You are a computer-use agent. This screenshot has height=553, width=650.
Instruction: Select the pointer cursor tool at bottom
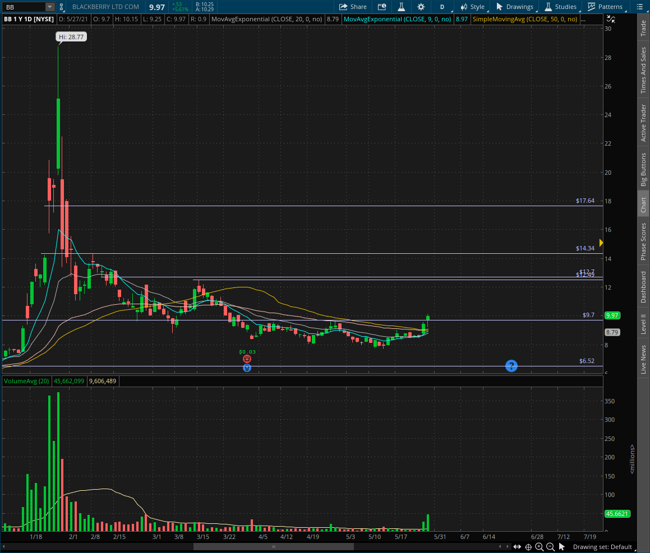click(x=562, y=547)
